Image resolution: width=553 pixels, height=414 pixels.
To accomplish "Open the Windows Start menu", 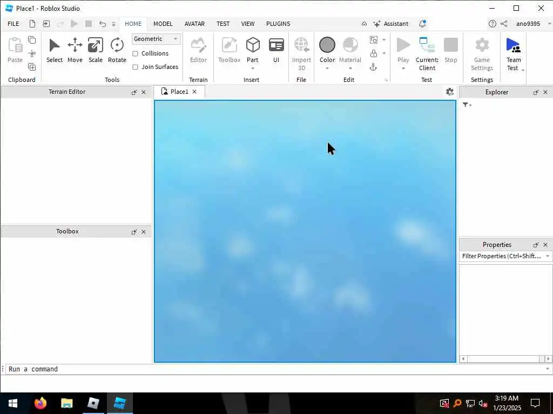I will pyautogui.click(x=13, y=403).
